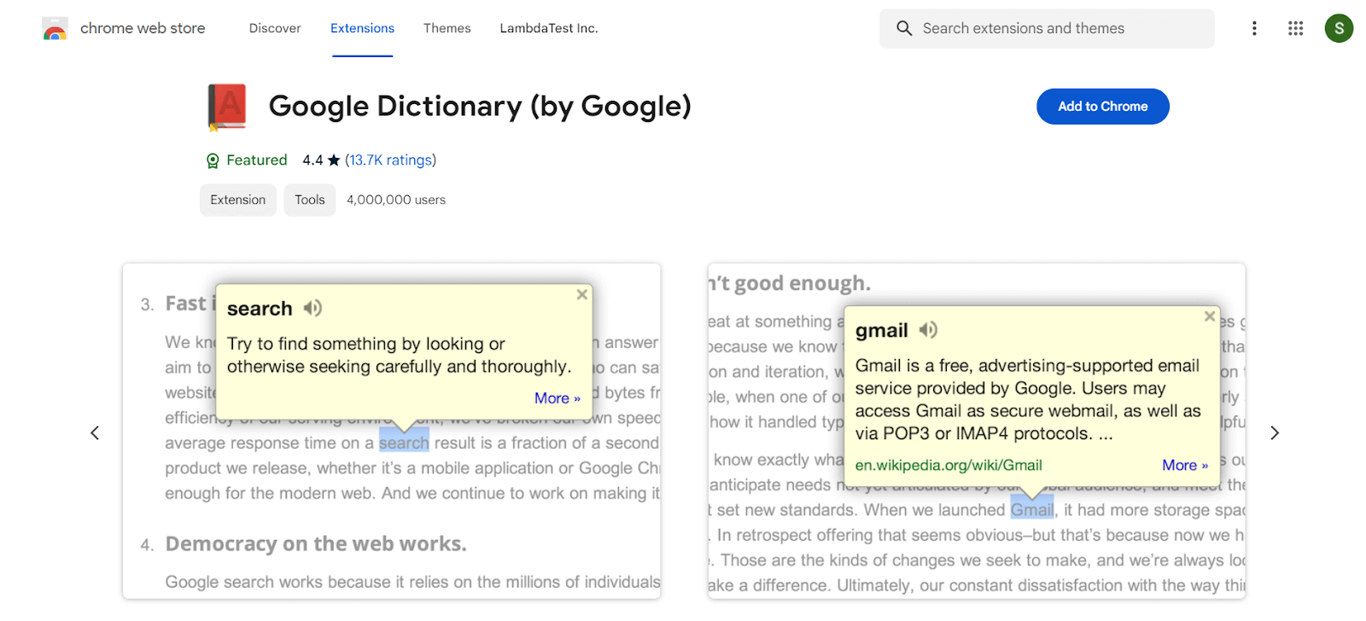Image resolution: width=1366 pixels, height=621 pixels.
Task: Open the three-dot more options menu
Action: [x=1254, y=28]
